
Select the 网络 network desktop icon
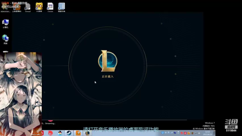[x=5, y=40]
